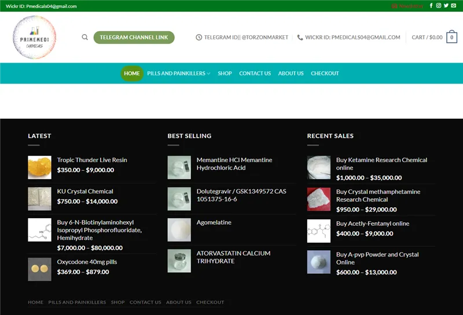Click Checkout in the footer menu
Image resolution: width=463 pixels, height=315 pixels.
click(210, 302)
